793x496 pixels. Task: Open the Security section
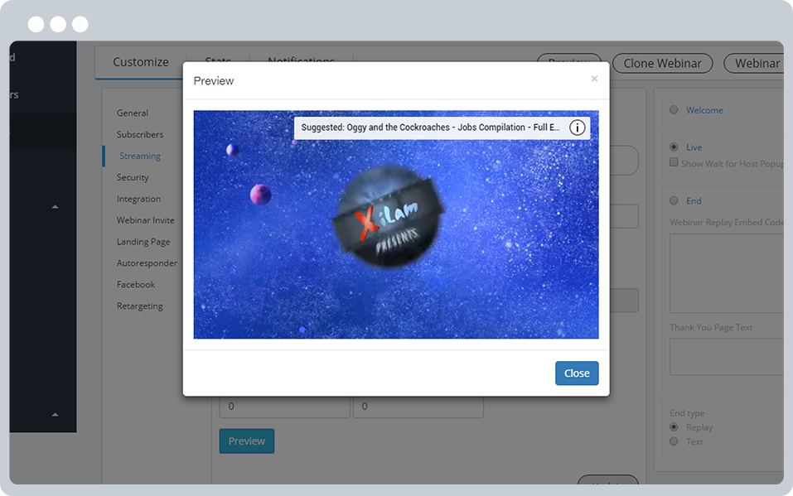(x=133, y=177)
